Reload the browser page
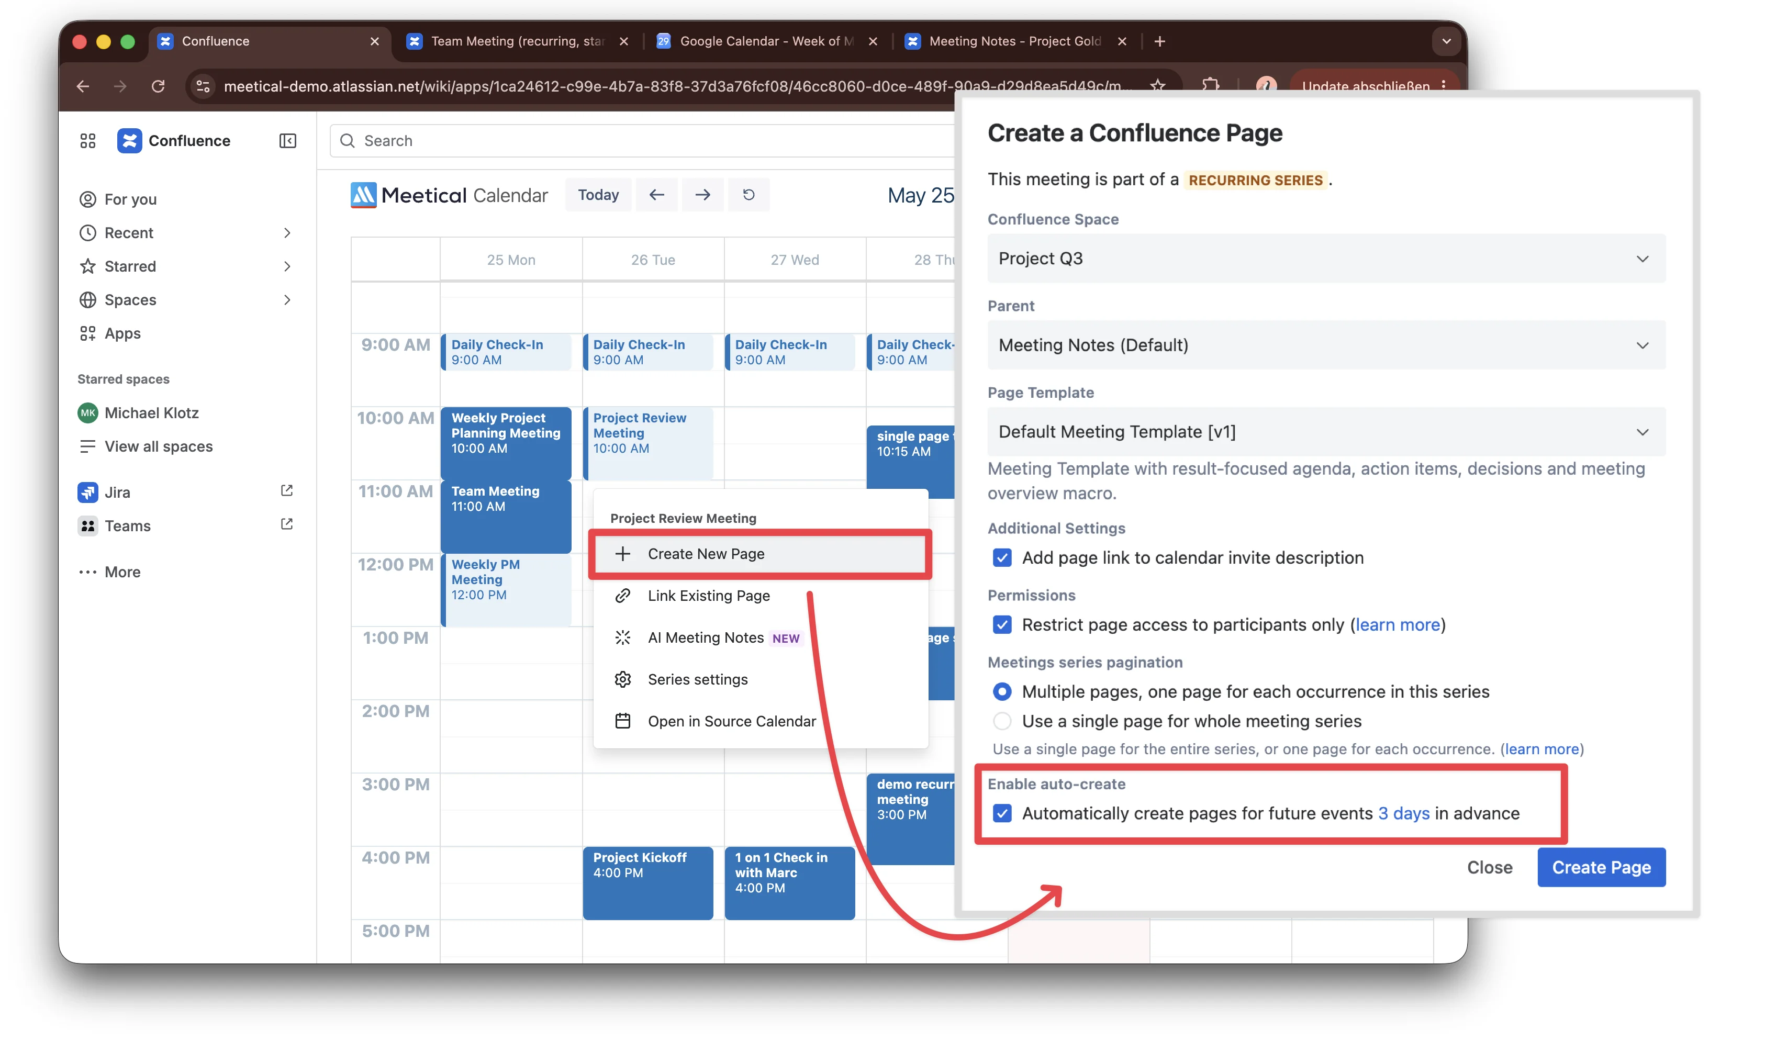This screenshot has width=1765, height=1041. tap(159, 86)
